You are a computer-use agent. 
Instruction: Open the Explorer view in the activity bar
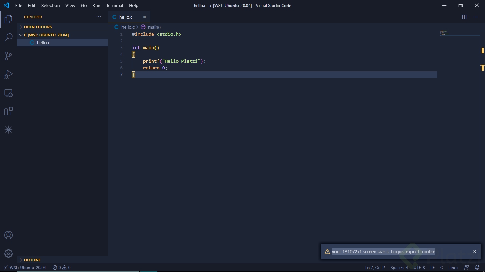tap(9, 19)
